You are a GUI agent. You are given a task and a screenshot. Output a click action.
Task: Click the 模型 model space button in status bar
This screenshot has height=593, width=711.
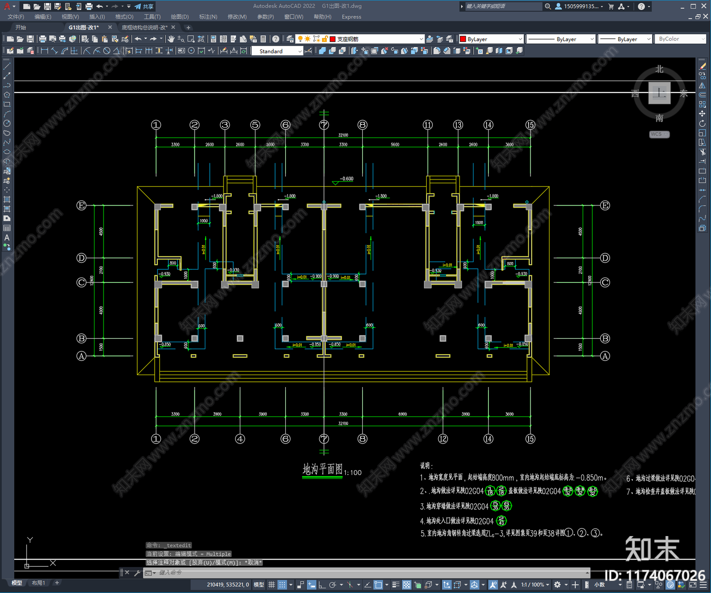click(259, 585)
